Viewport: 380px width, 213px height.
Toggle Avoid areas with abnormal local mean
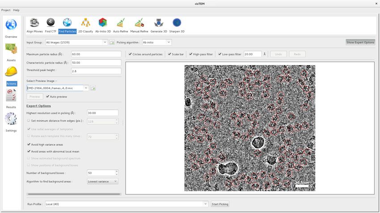pos(29,152)
